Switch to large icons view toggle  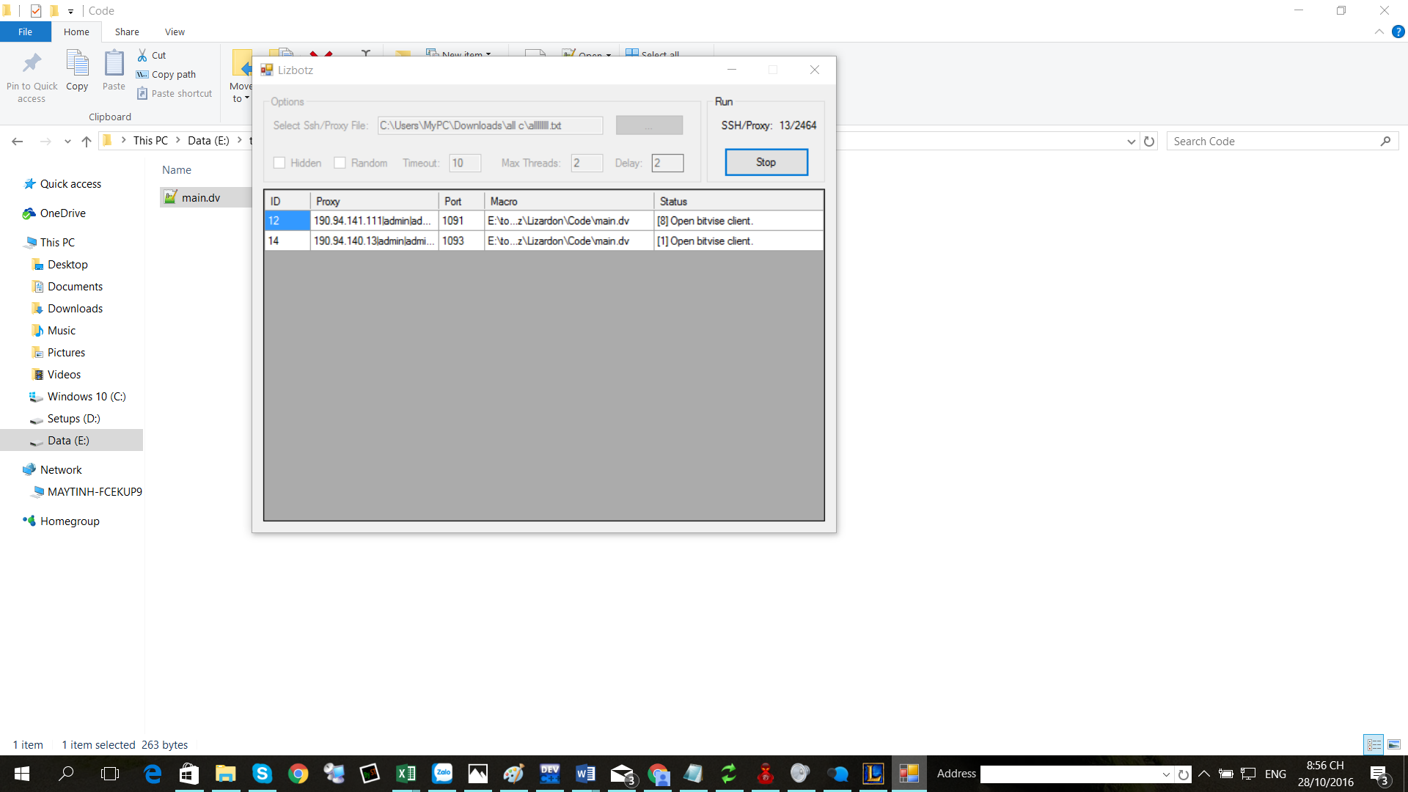click(x=1394, y=744)
